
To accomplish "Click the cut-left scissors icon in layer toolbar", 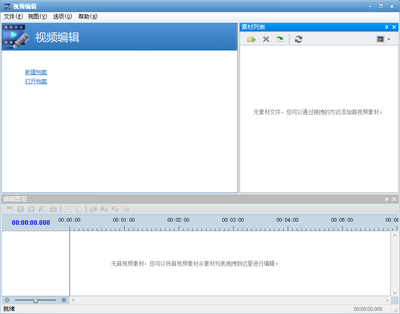I will [93, 209].
